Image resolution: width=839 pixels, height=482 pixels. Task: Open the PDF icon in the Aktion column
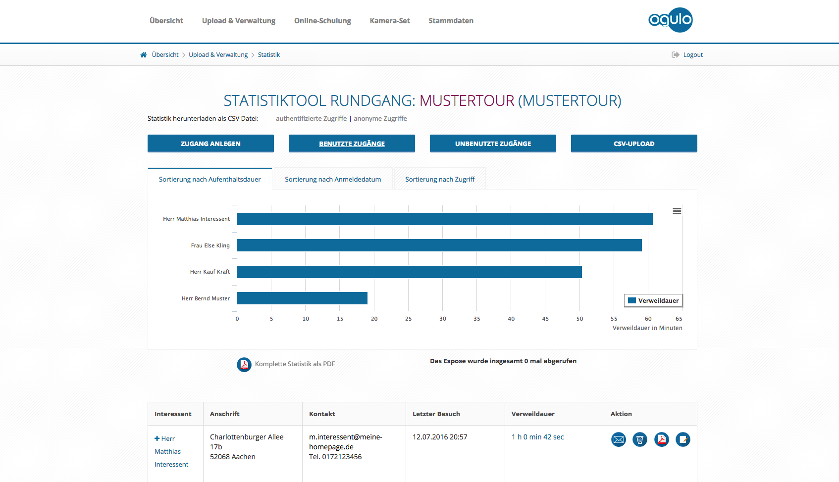pyautogui.click(x=661, y=439)
